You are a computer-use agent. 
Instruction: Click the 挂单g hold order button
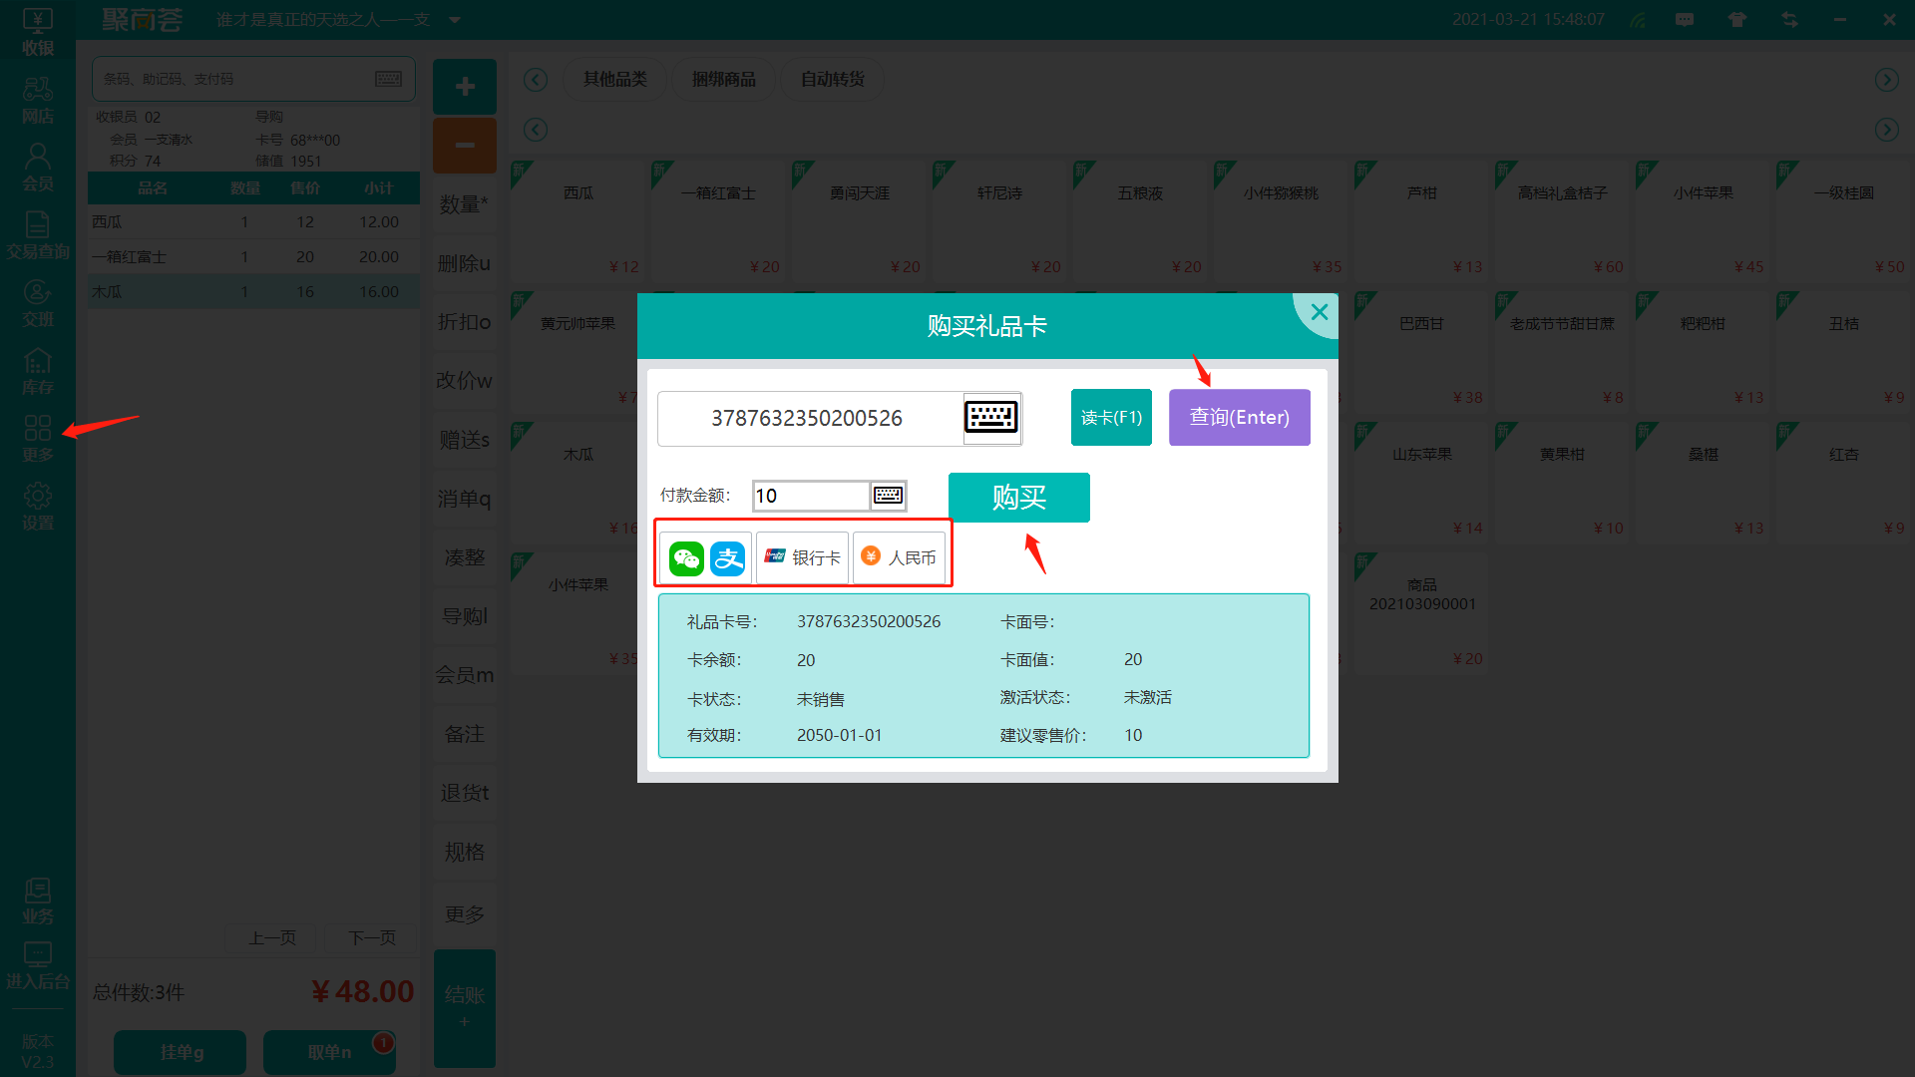pyautogui.click(x=181, y=1052)
